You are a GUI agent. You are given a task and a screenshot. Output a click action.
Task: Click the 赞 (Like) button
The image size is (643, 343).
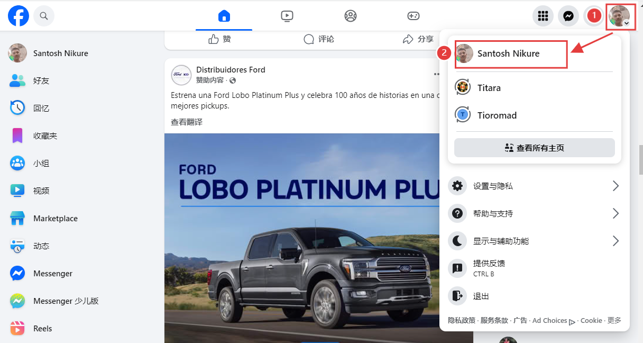pos(219,39)
